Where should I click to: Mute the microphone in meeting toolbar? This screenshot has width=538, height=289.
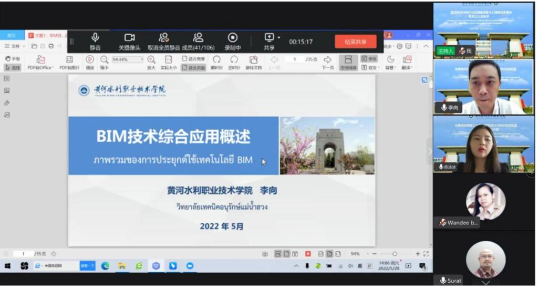coord(95,41)
